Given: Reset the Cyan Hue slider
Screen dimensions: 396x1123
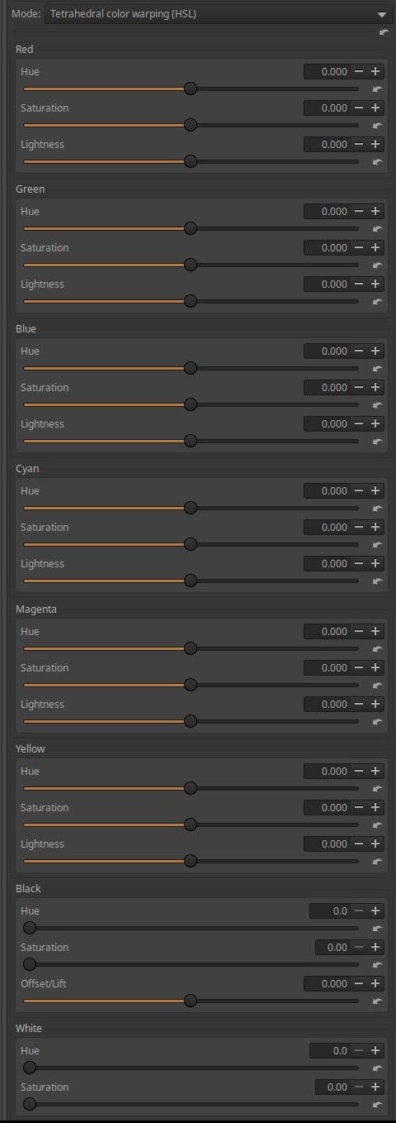Looking at the screenshot, I should click(x=378, y=509).
